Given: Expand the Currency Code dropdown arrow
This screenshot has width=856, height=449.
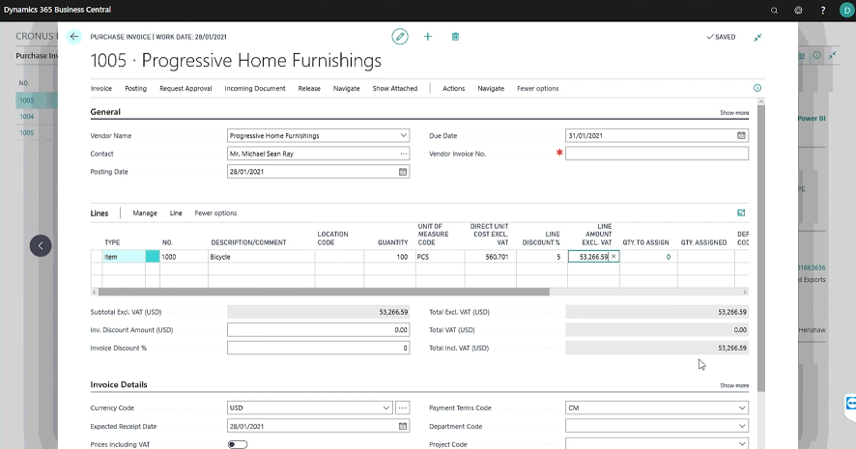Looking at the screenshot, I should pyautogui.click(x=385, y=407).
